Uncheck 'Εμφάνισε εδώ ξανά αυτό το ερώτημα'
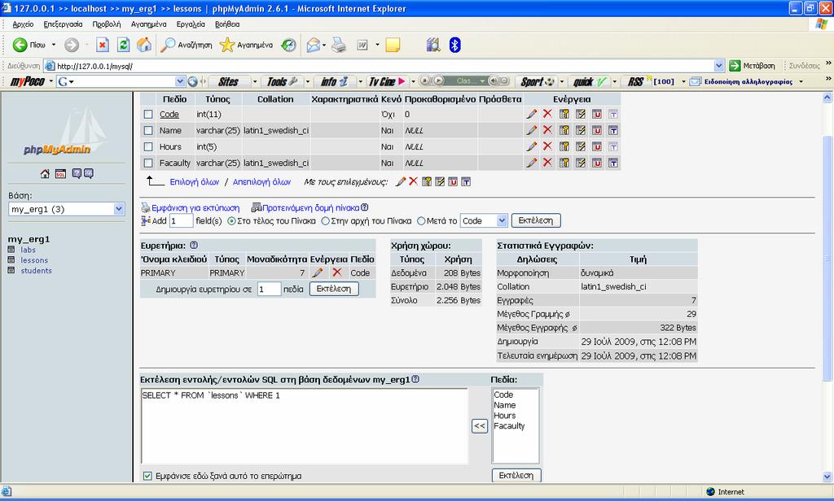Image resolution: width=834 pixels, height=501 pixels. click(147, 476)
